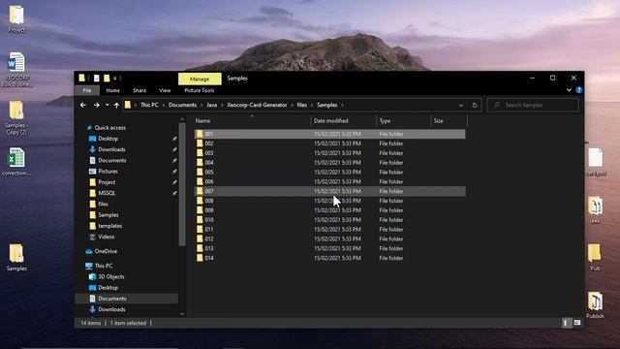This screenshot has width=620, height=349.
Task: Click the Forward navigation arrow
Action: click(x=96, y=105)
